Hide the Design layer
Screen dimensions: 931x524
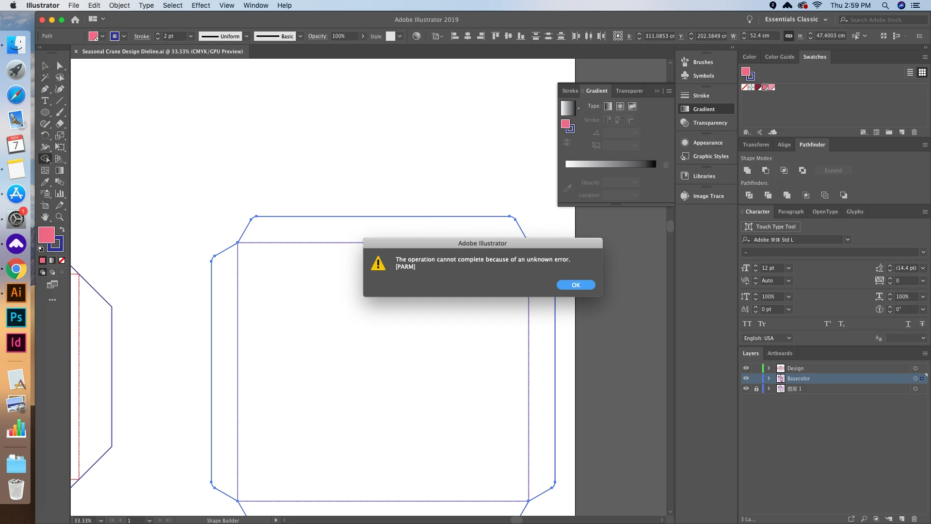pyautogui.click(x=746, y=368)
